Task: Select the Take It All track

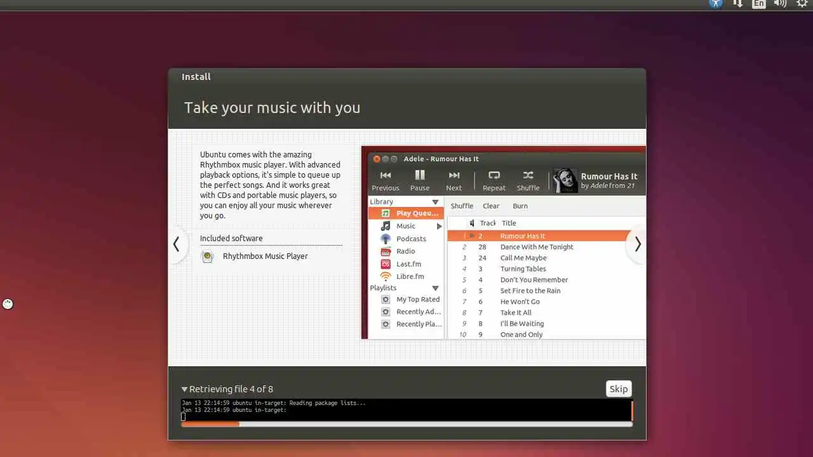Action: tap(546, 312)
